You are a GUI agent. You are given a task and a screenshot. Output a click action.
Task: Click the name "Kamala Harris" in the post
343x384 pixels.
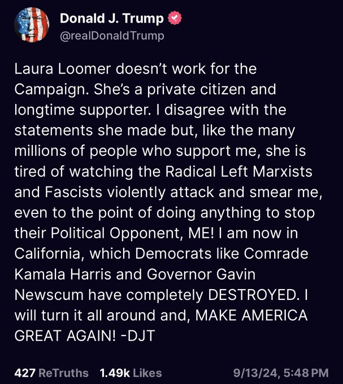coord(63,274)
